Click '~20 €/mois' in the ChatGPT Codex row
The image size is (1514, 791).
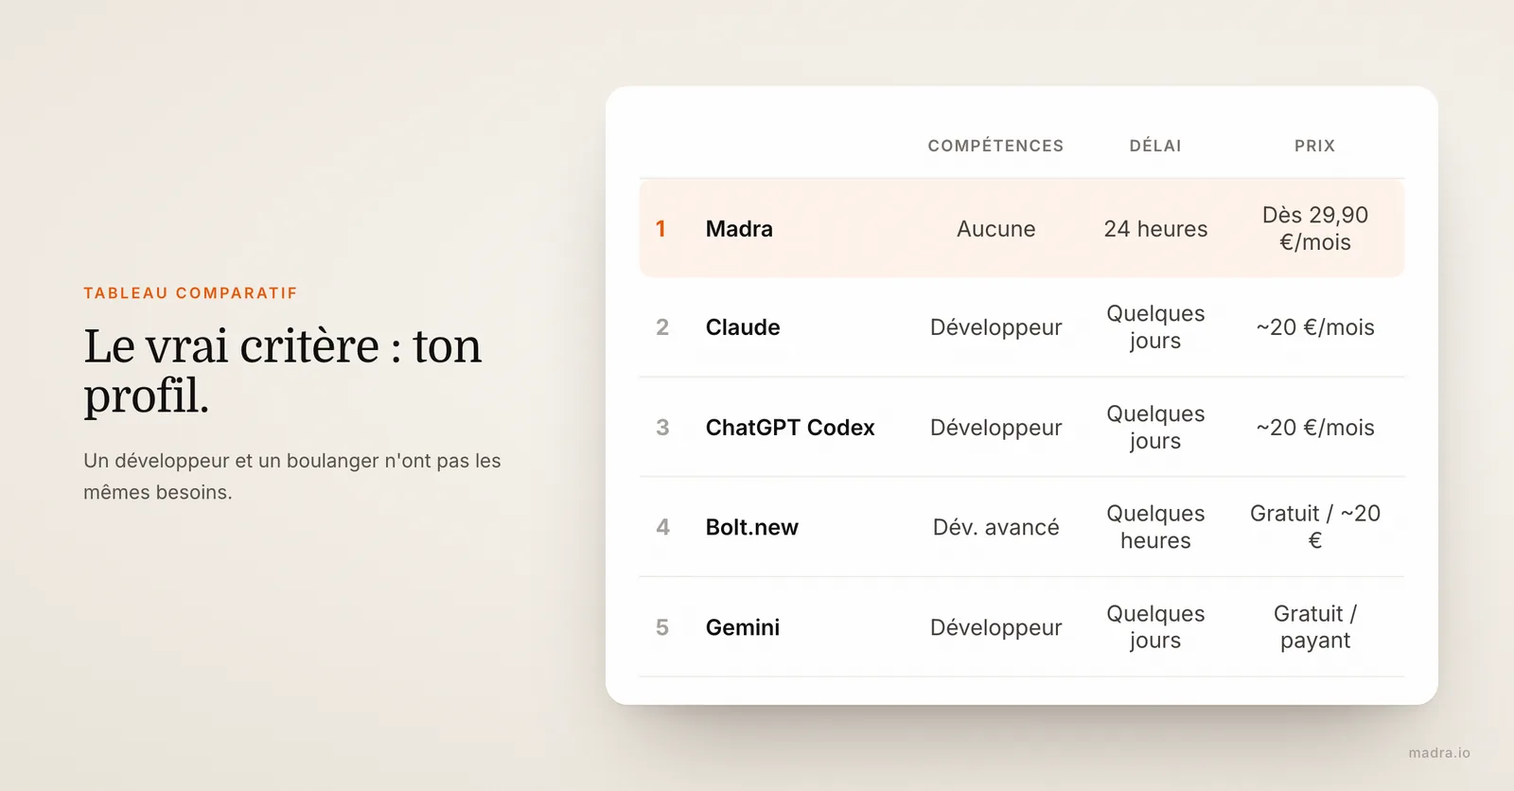(x=1315, y=428)
